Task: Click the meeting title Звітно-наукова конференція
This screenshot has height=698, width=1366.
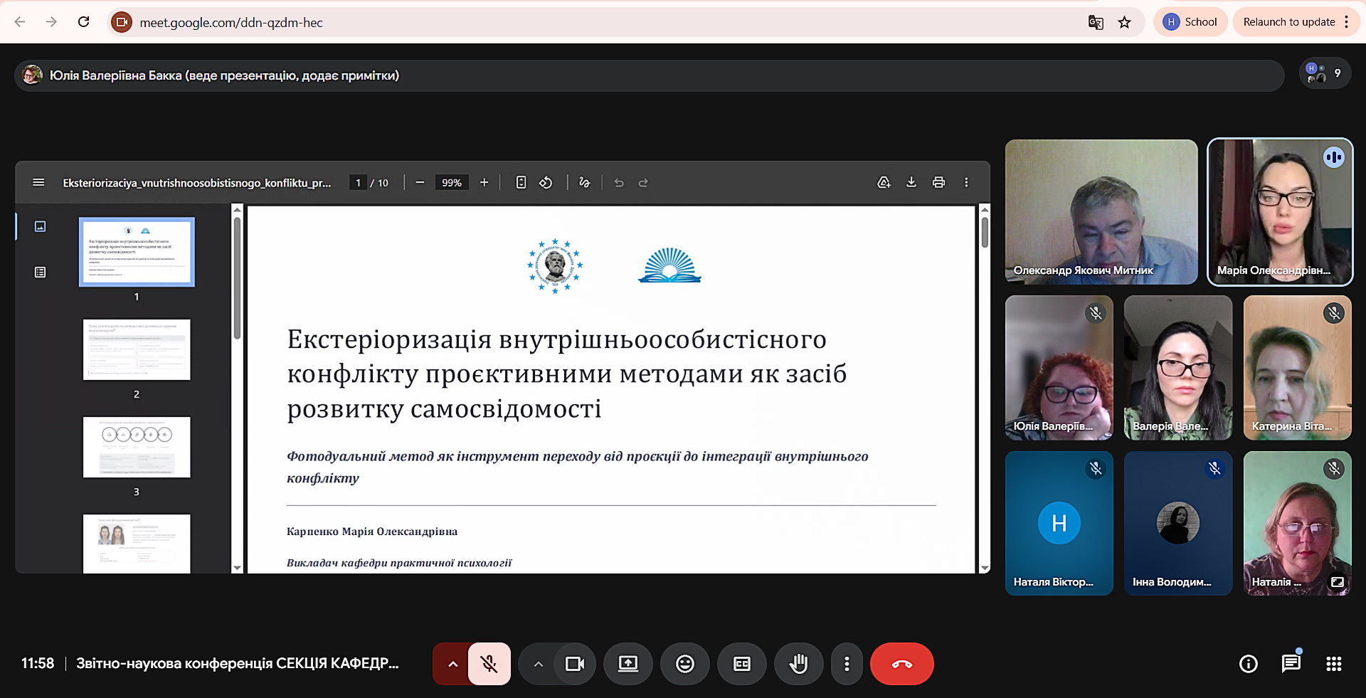Action: coord(237,663)
